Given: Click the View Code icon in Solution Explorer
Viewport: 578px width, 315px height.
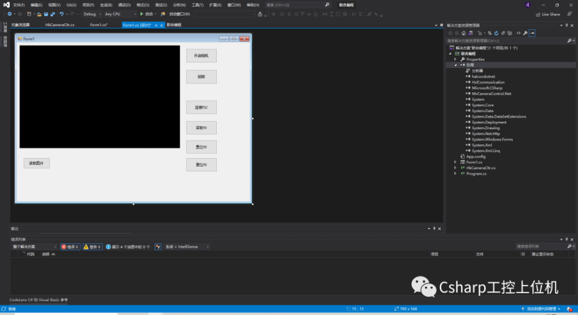Looking at the screenshot, I should [x=518, y=33].
